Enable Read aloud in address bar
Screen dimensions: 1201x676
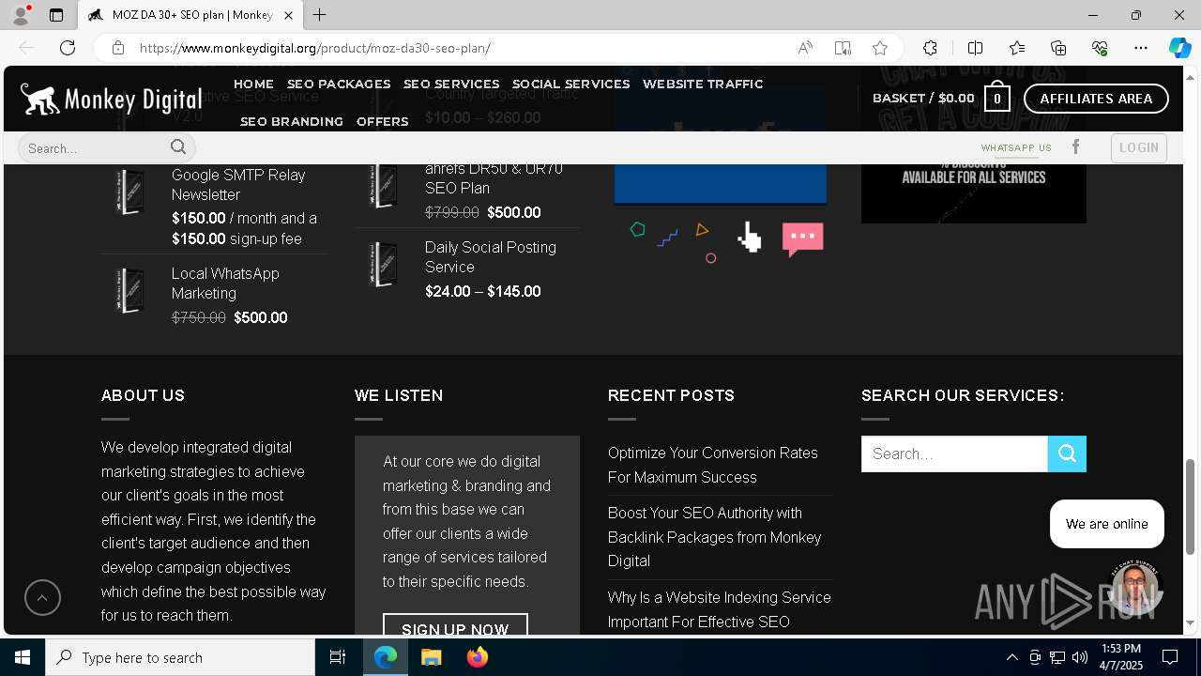[x=805, y=48]
